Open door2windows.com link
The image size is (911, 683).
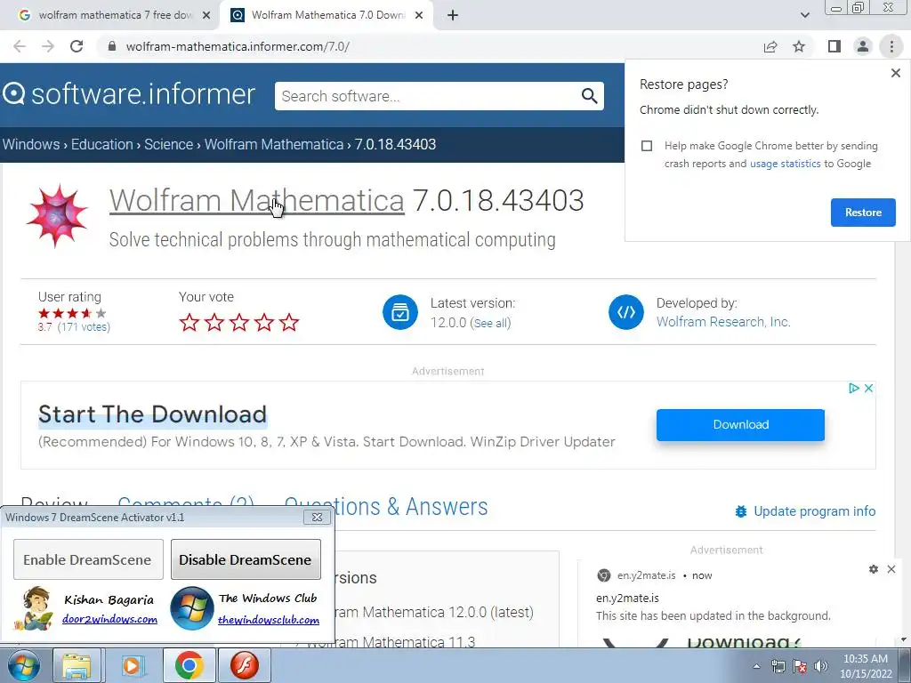tap(109, 619)
